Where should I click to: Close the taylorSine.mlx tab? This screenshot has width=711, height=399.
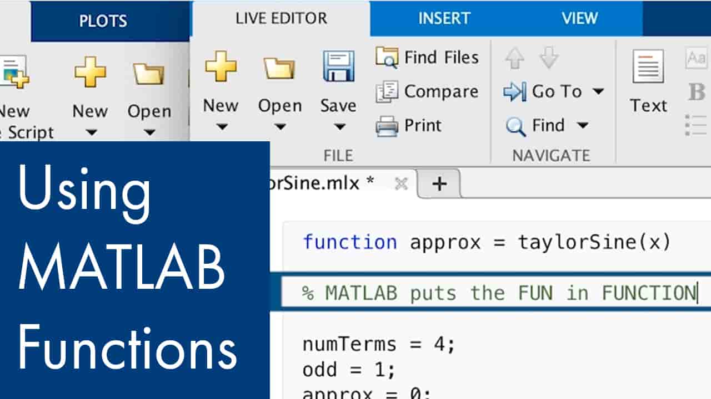[x=401, y=183]
